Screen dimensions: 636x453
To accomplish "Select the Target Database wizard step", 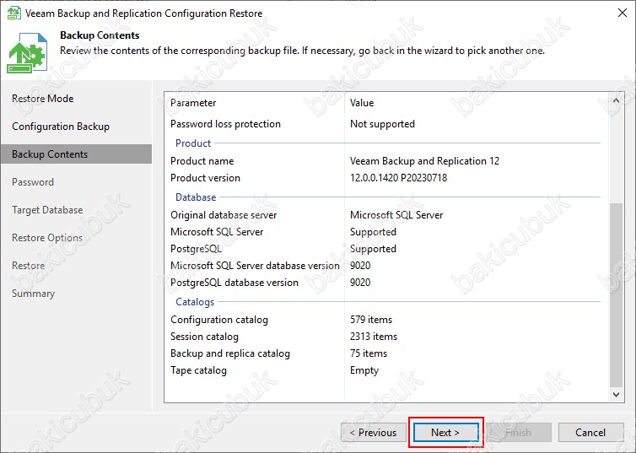I will (x=47, y=210).
